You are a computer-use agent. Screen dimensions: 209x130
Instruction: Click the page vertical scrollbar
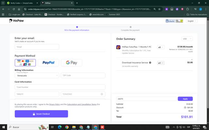pyautogui.click(x=208, y=64)
